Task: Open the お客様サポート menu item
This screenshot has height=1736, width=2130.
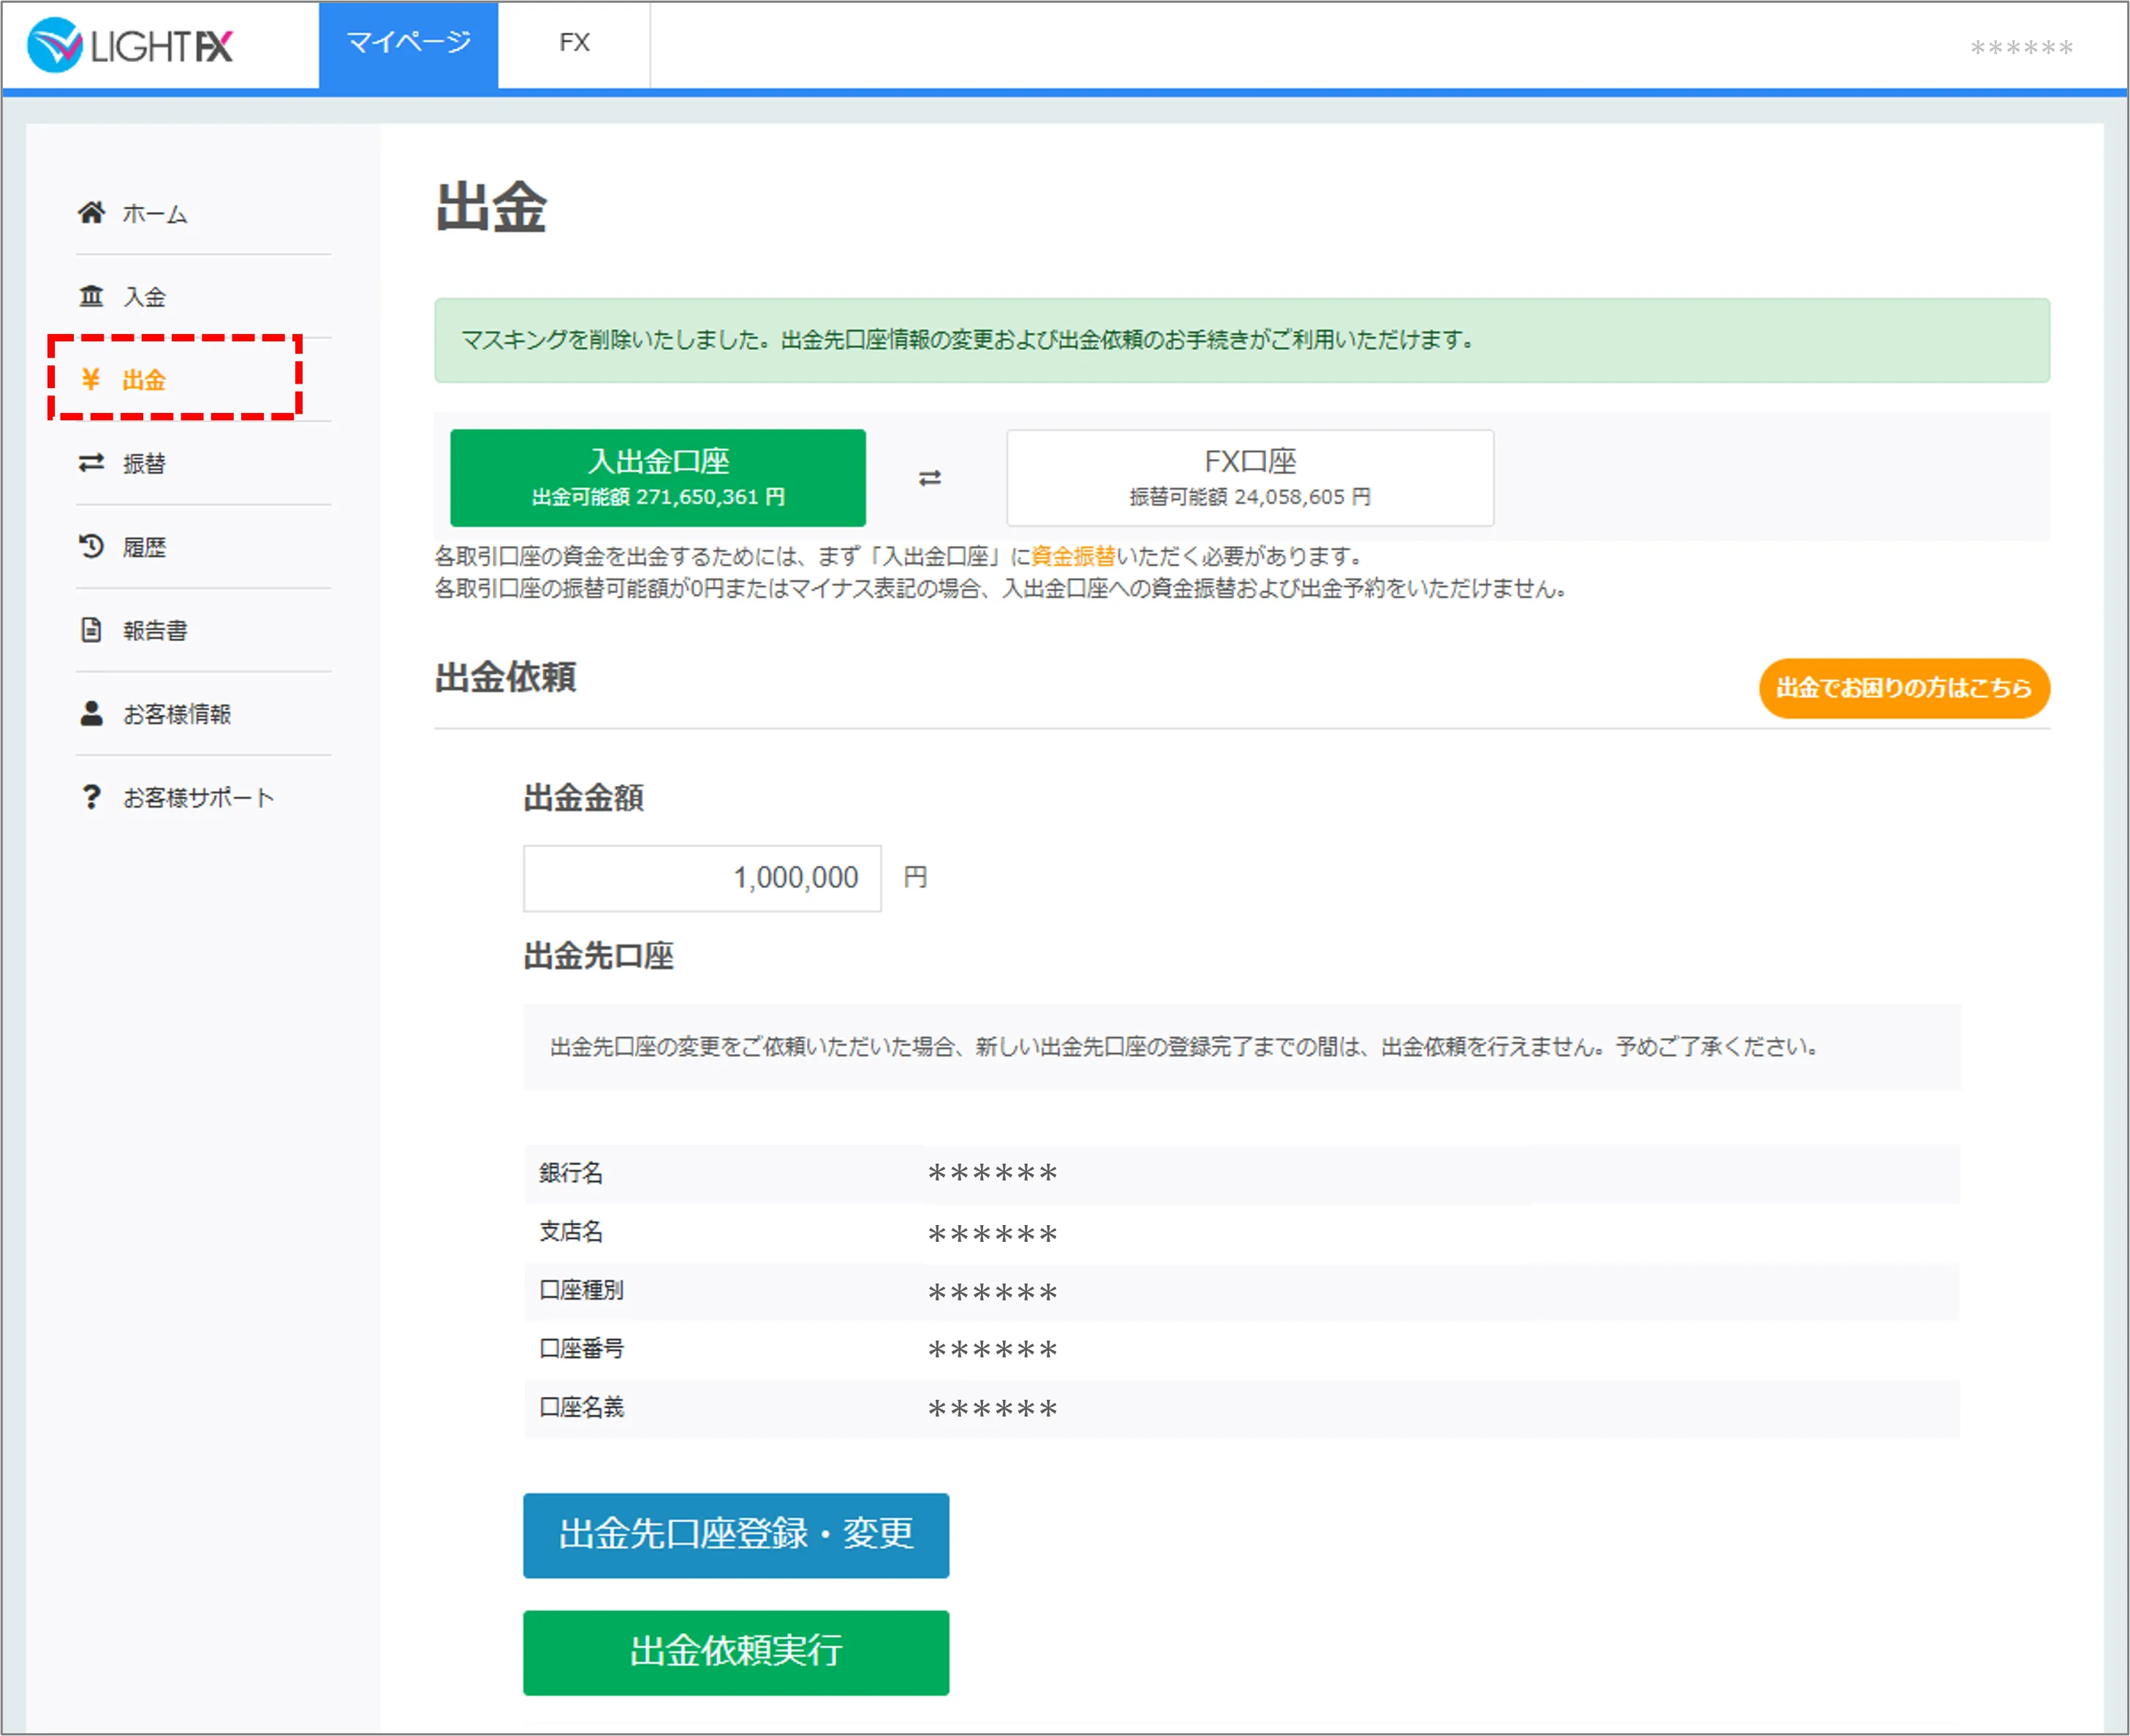Action: (x=198, y=798)
